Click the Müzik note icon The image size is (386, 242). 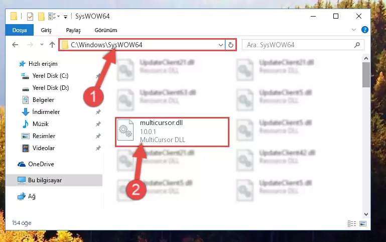pos(26,124)
